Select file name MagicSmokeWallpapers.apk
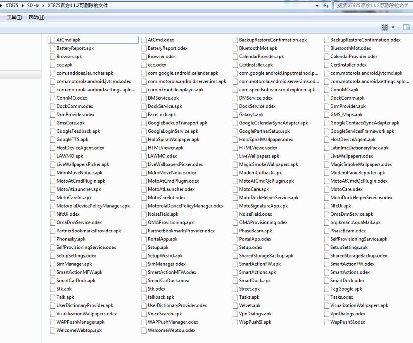Image resolution: width=413 pixels, height=343 pixels. coord(269,164)
